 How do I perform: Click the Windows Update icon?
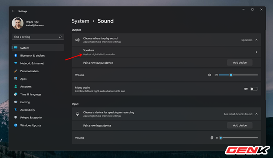click(x=16, y=125)
